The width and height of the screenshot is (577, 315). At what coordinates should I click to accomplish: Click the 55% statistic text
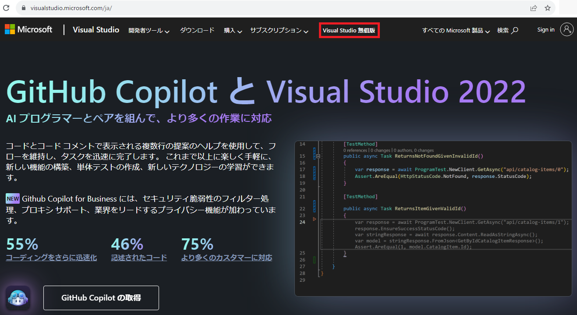(x=22, y=244)
